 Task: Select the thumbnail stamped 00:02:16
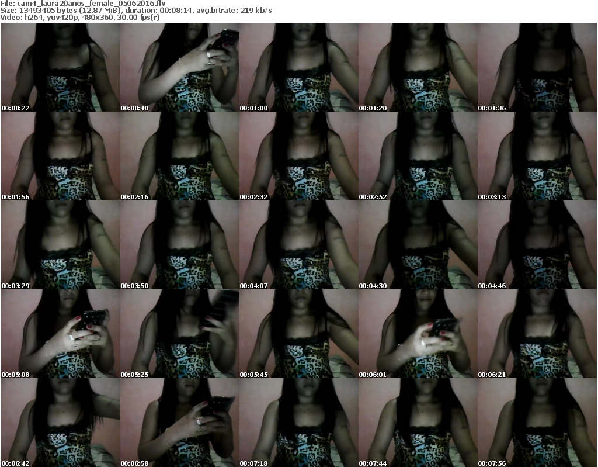180,156
